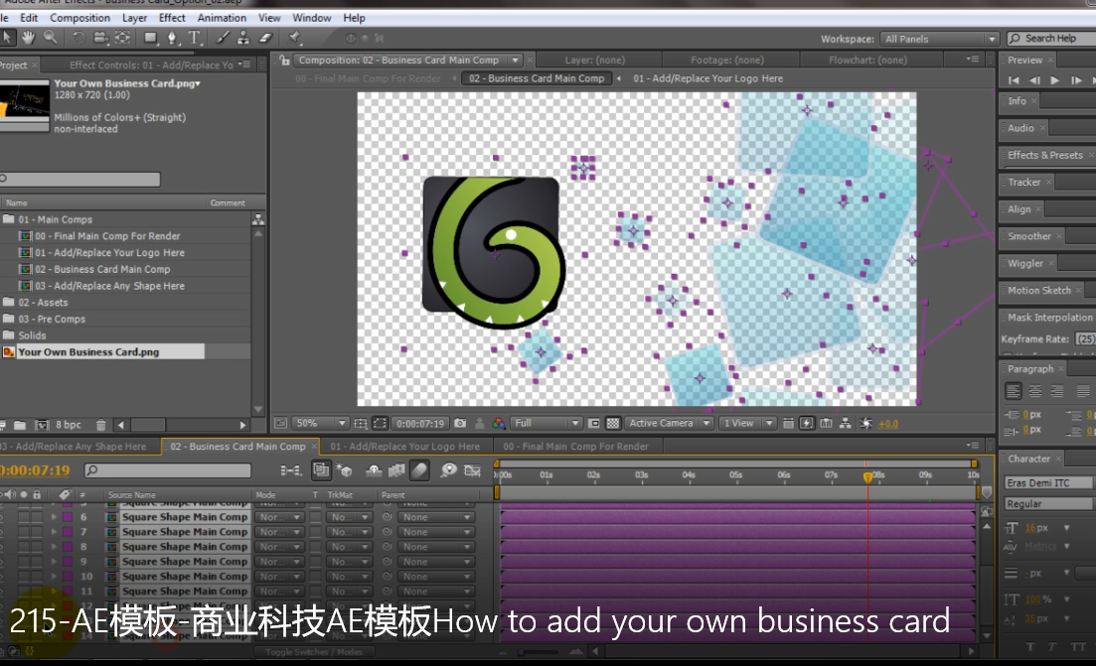Open the Animation menu

pyautogui.click(x=222, y=18)
